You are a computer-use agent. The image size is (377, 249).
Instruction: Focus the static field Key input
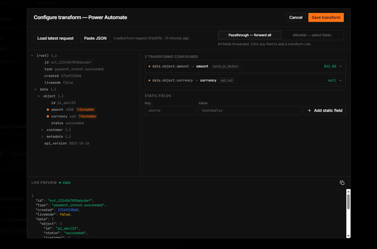tap(170, 110)
